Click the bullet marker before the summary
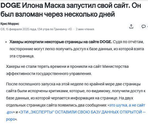 [6, 42]
